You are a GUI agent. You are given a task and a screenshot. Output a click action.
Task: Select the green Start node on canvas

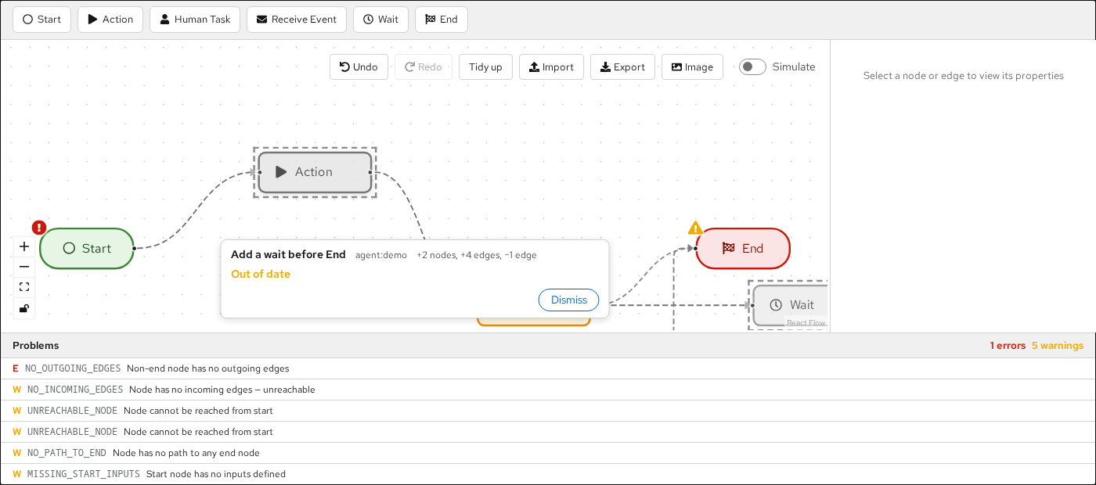tap(87, 249)
